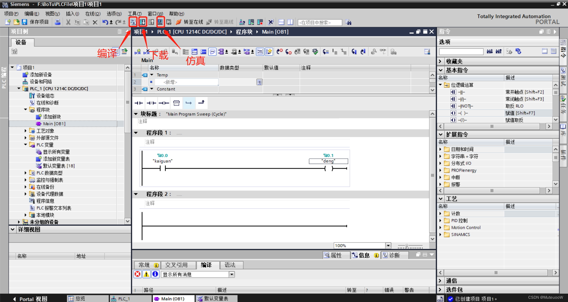
Task: Click the instruction search field under Options
Action: [x=461, y=51]
